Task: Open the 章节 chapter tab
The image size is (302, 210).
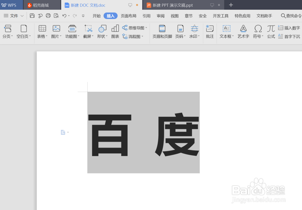Action: [x=188, y=16]
